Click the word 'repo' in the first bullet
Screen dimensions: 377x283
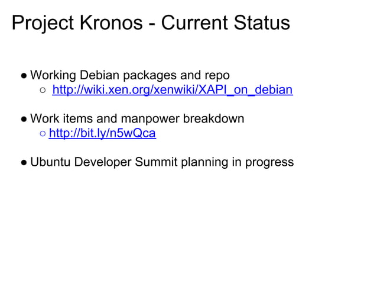tap(217, 76)
